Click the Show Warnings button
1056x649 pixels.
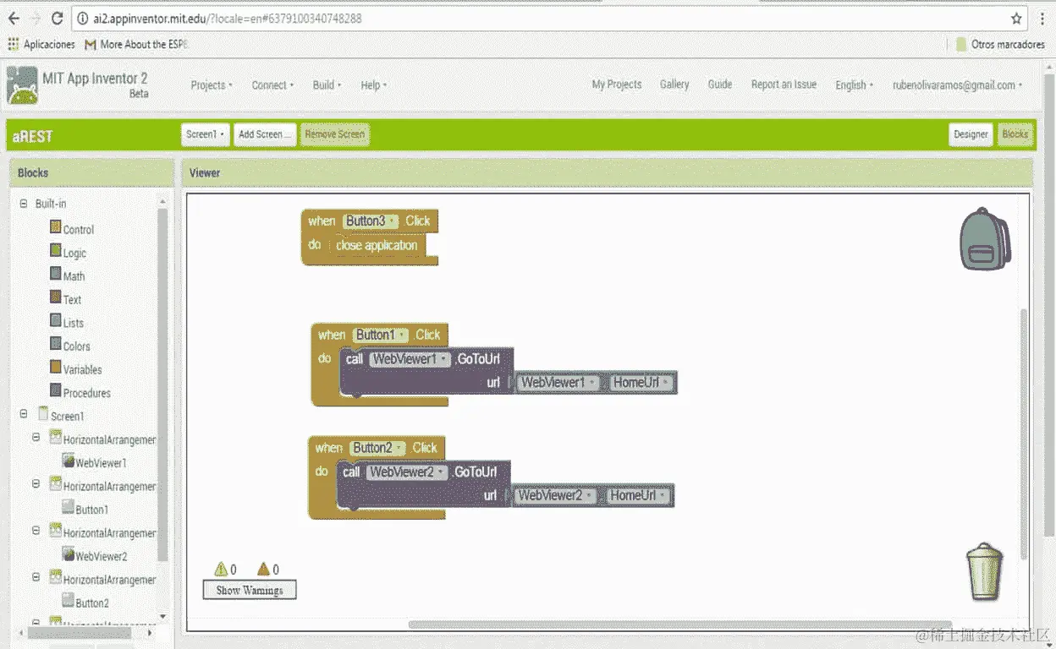[x=249, y=589]
